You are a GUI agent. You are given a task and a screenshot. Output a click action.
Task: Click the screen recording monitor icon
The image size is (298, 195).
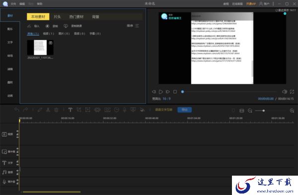66,26
